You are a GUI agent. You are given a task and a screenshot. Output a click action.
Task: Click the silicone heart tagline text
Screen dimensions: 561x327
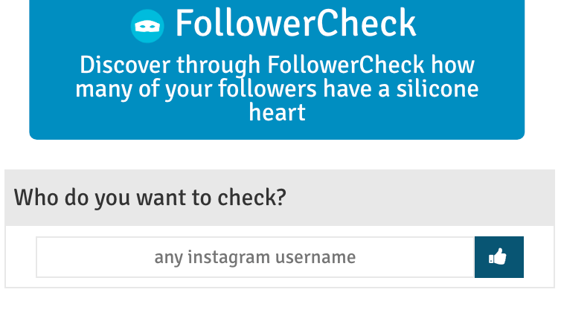pos(277,88)
